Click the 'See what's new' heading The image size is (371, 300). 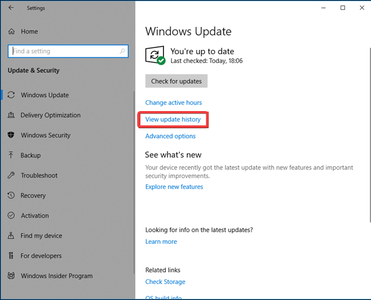point(173,155)
